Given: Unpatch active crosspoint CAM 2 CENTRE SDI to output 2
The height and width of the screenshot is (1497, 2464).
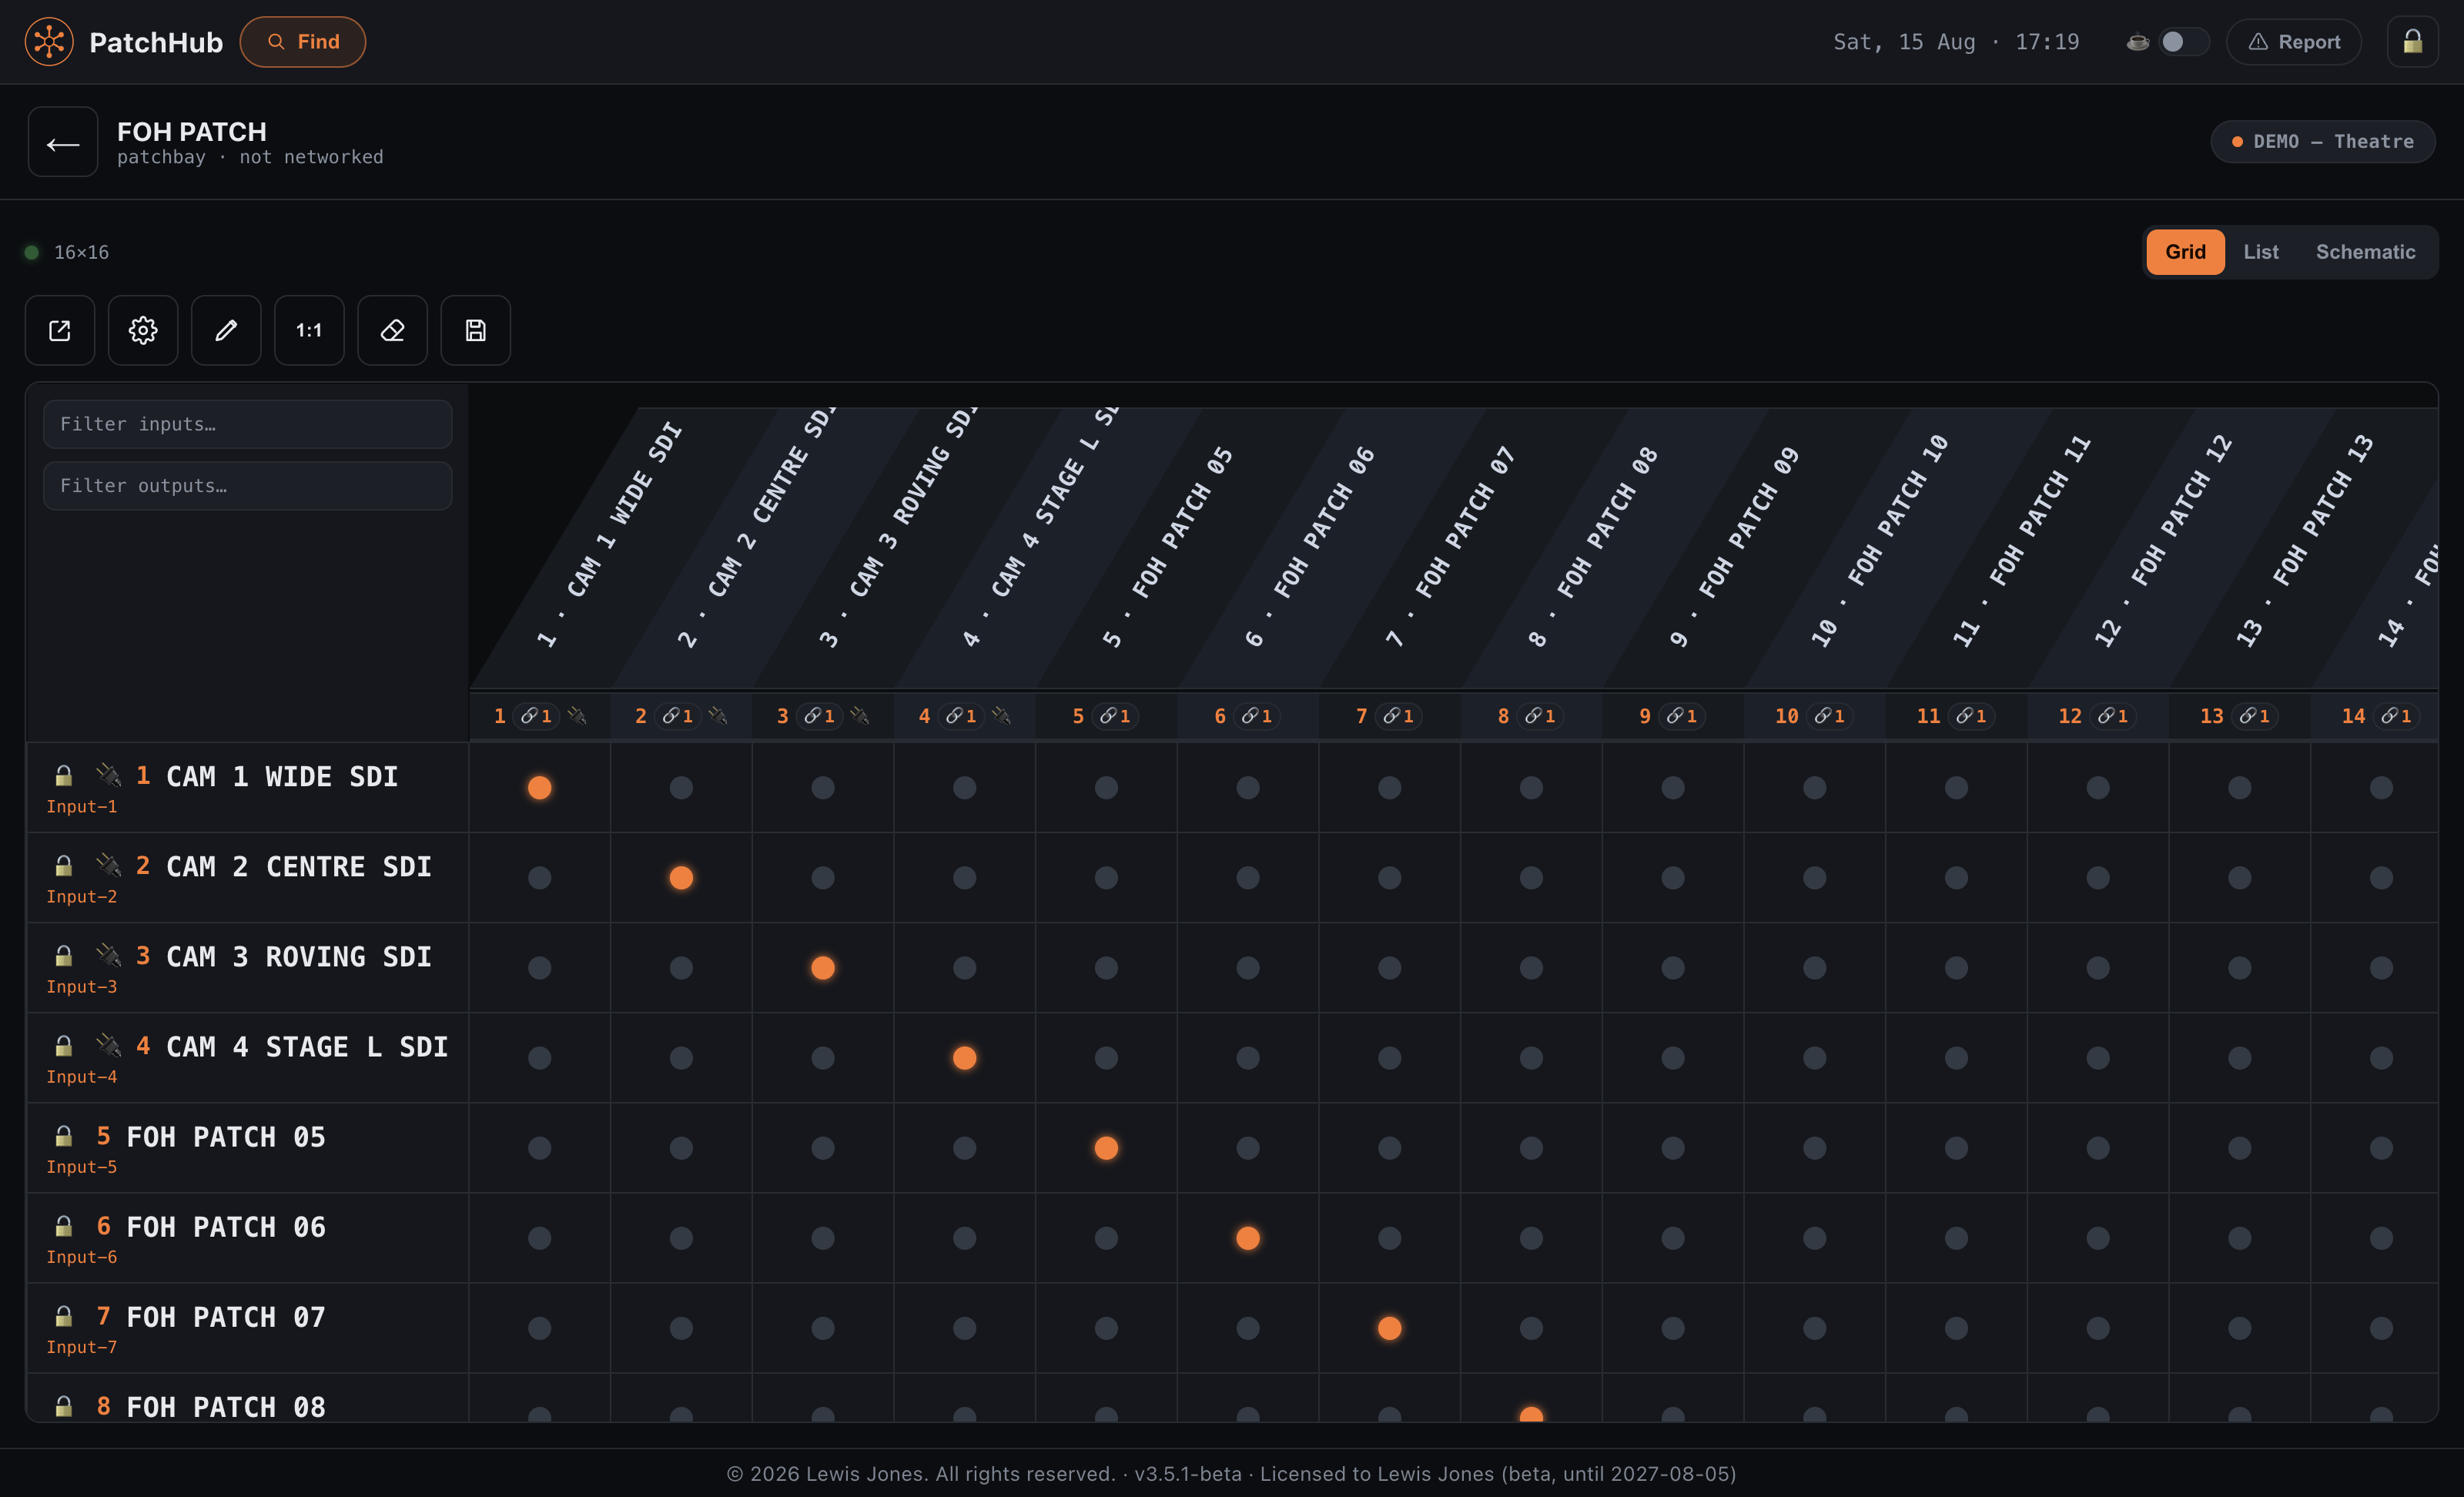Looking at the screenshot, I should 681,878.
